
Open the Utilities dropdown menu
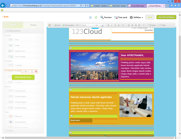coord(136,17)
